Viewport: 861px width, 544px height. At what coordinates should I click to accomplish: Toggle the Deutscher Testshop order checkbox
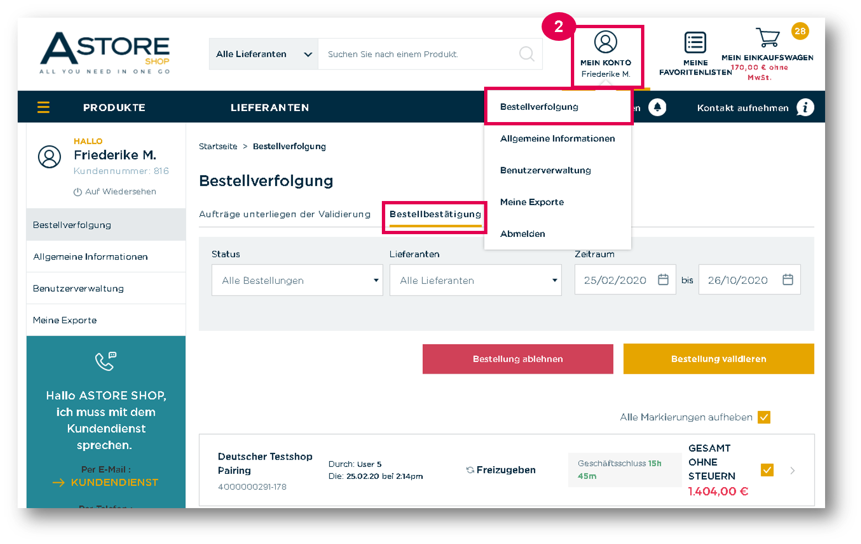767,470
